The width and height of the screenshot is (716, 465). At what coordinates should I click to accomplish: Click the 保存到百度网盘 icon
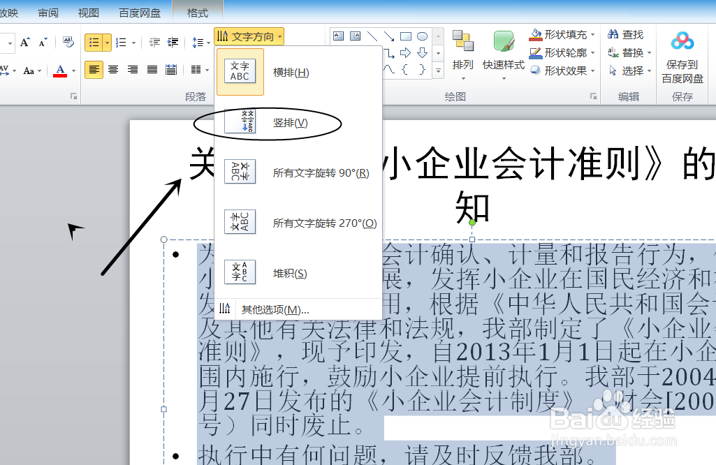coord(682,54)
